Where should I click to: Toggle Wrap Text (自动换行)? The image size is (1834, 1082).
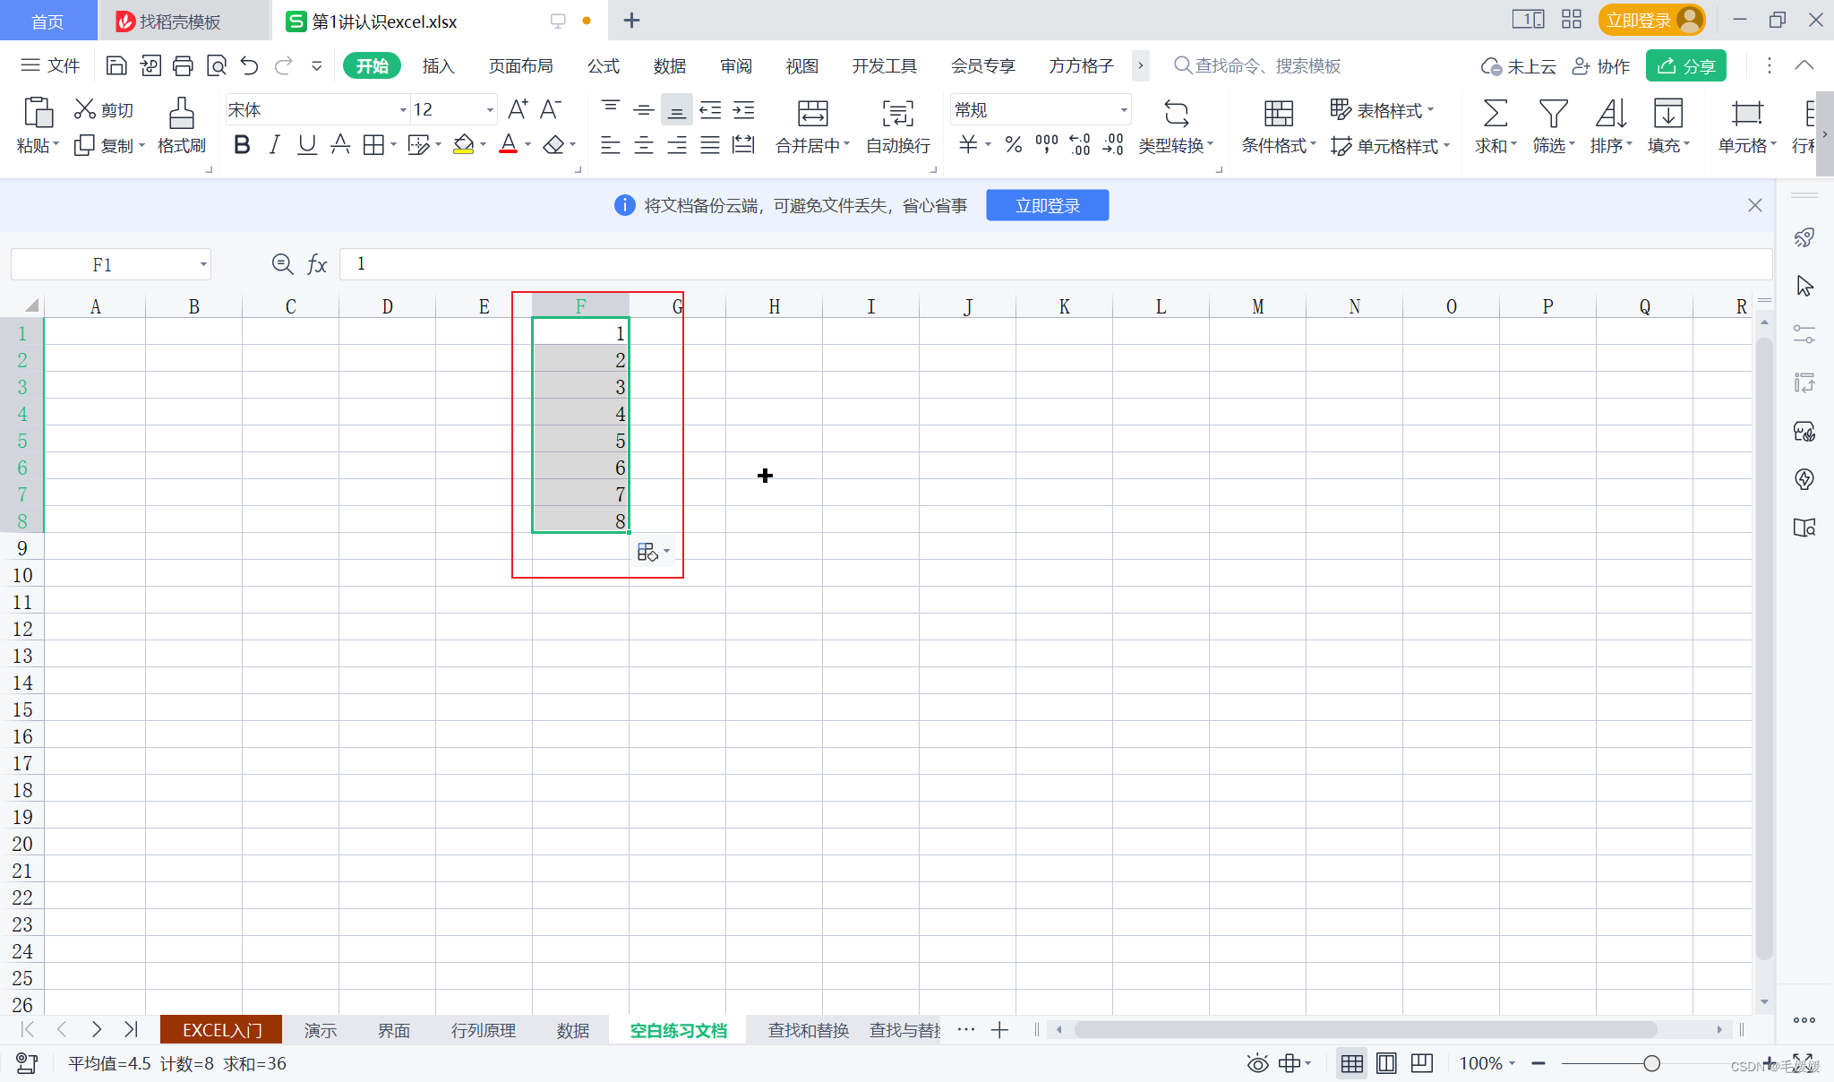point(898,125)
